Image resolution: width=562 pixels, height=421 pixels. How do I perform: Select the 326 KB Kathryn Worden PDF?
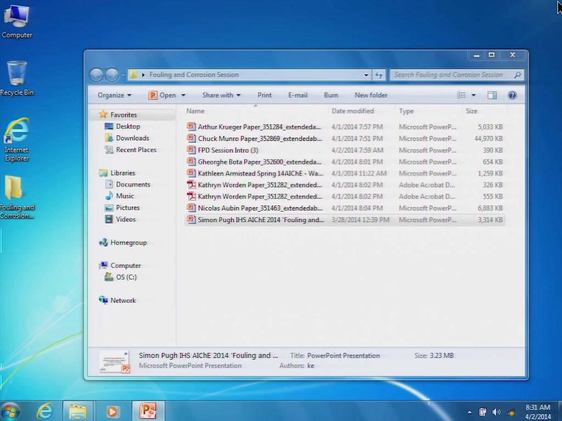[x=345, y=185]
